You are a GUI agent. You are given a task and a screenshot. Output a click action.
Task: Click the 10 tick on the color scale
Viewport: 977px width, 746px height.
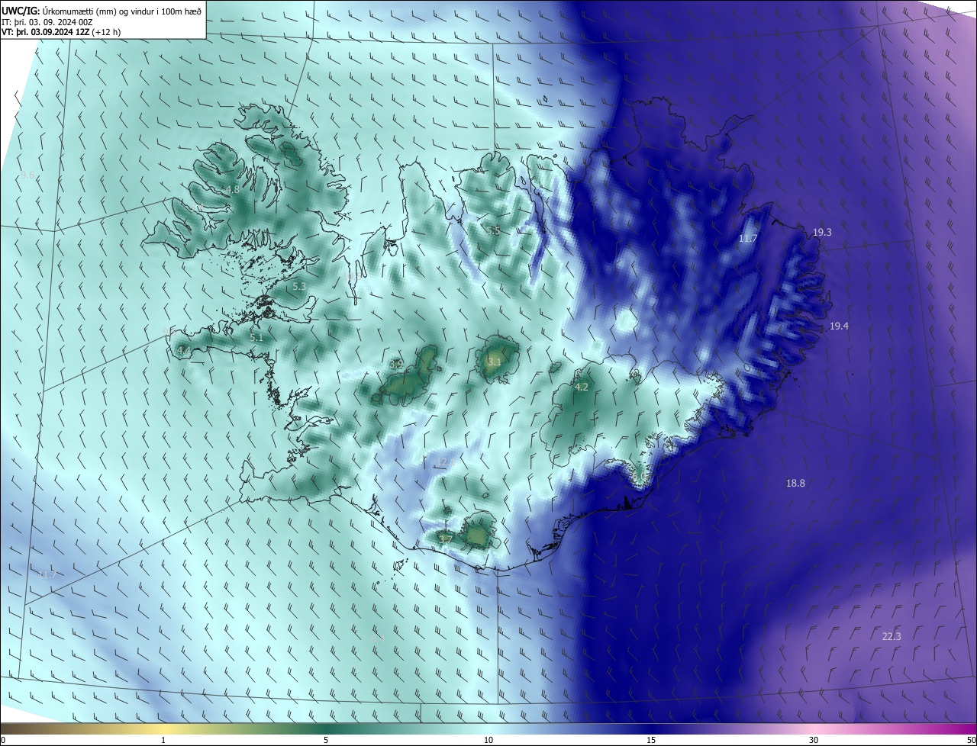click(x=488, y=741)
